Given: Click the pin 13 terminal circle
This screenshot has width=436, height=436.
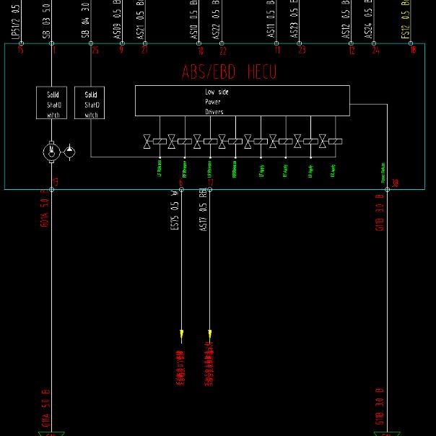Looking at the screenshot, I should (51, 190).
